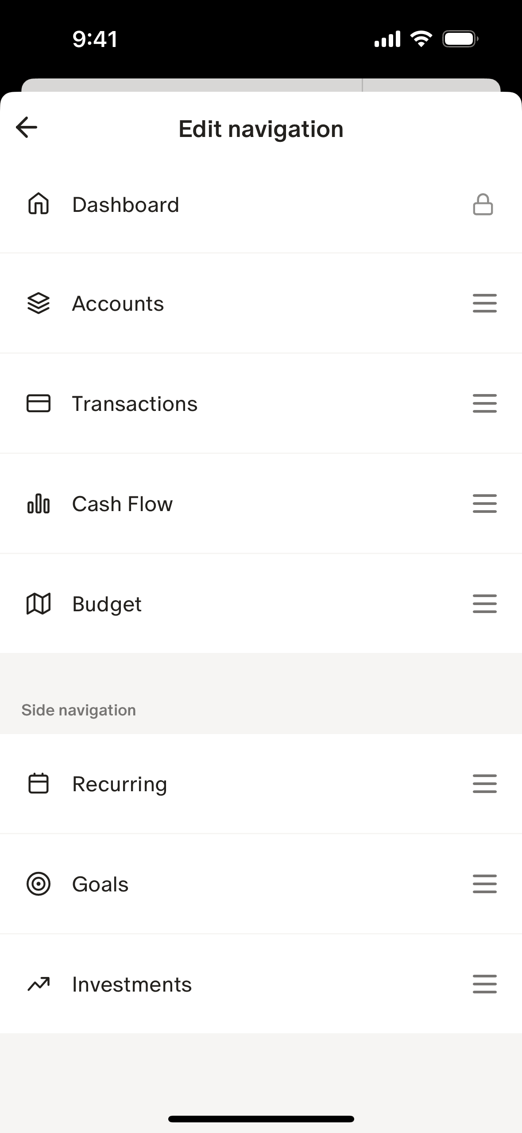Tap the Goals target icon
The image size is (522, 1133).
(x=39, y=884)
